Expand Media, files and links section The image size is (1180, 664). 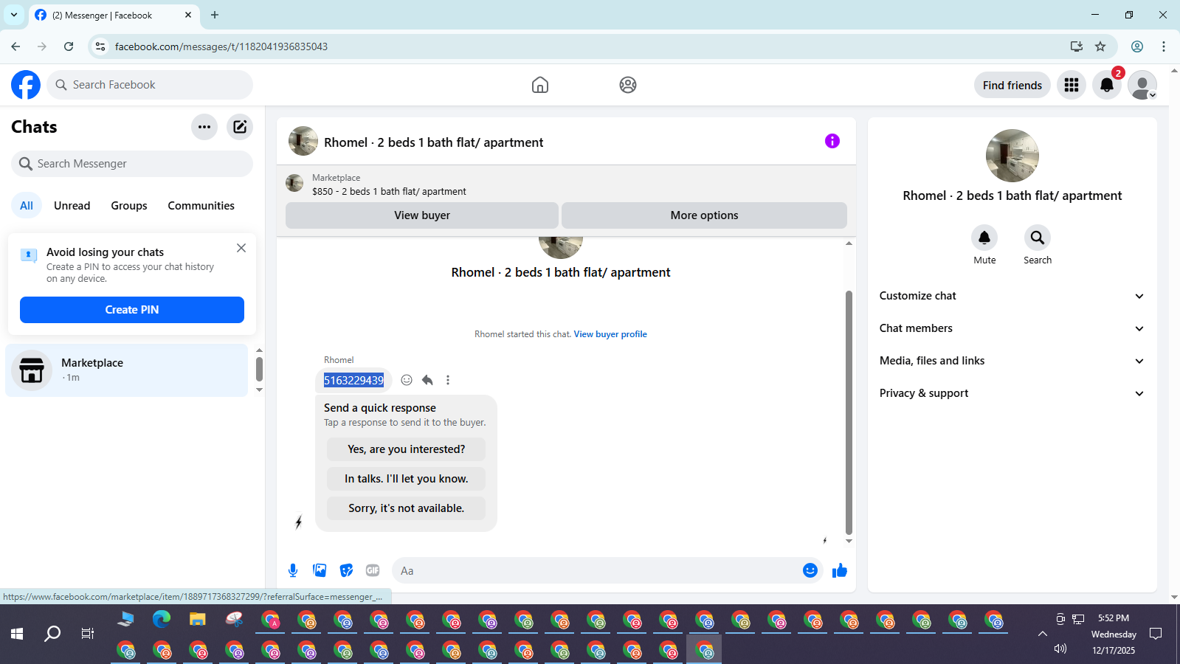(x=1012, y=361)
